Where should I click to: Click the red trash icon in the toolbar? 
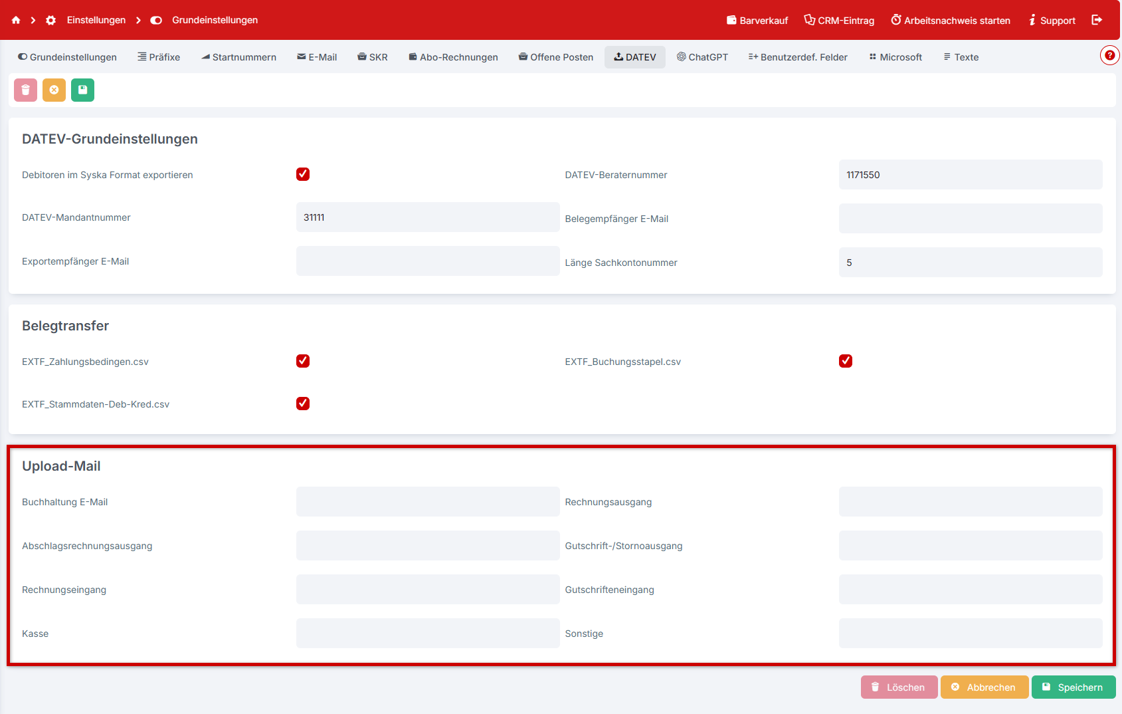coord(25,90)
